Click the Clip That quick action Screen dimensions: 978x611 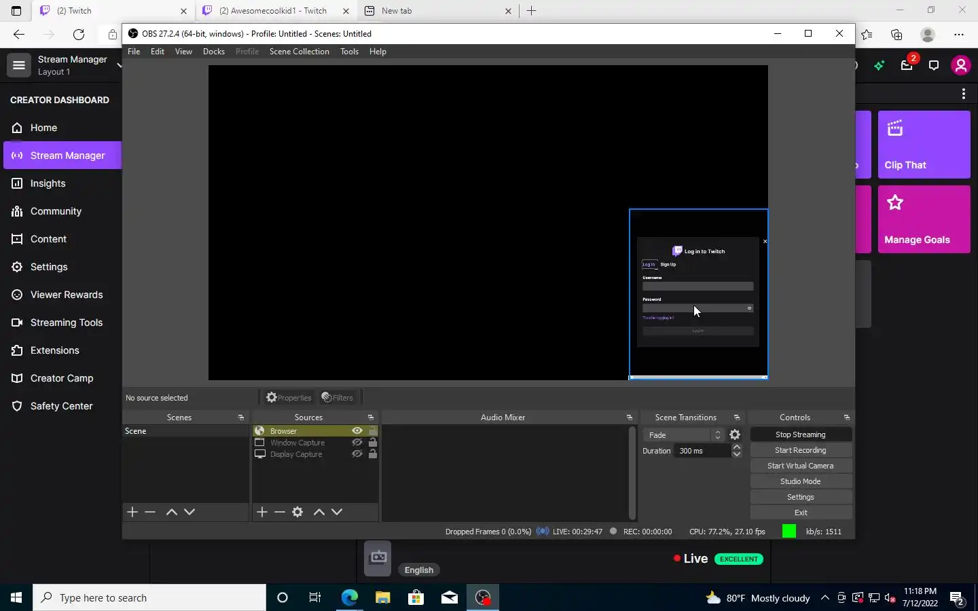coord(924,145)
